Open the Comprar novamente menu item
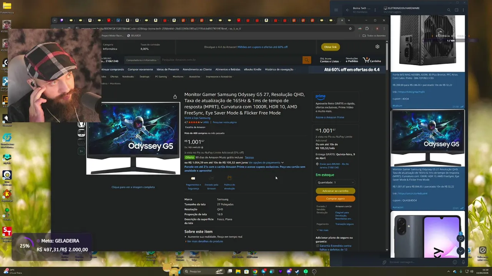Screen dimensions: 492x276 pyautogui.click(x=140, y=69)
